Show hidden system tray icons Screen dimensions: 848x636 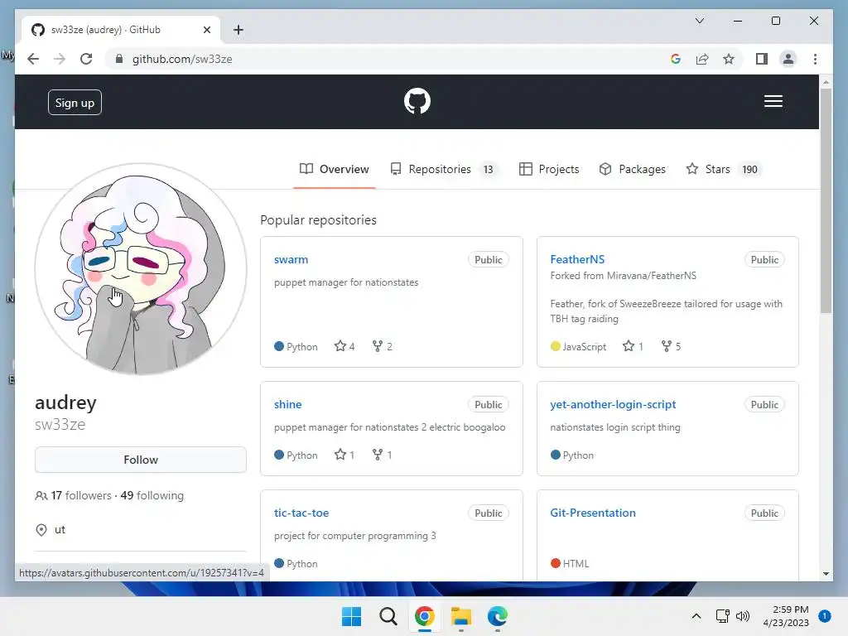[x=696, y=616]
